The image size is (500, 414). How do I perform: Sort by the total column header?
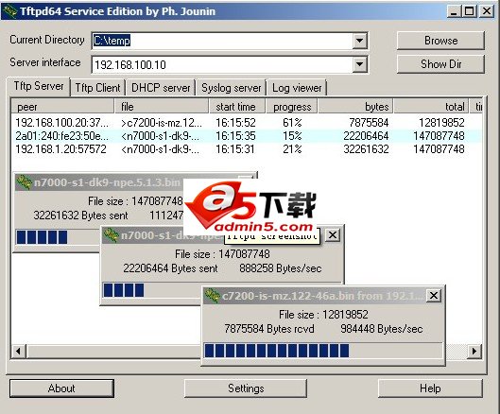tap(431, 107)
